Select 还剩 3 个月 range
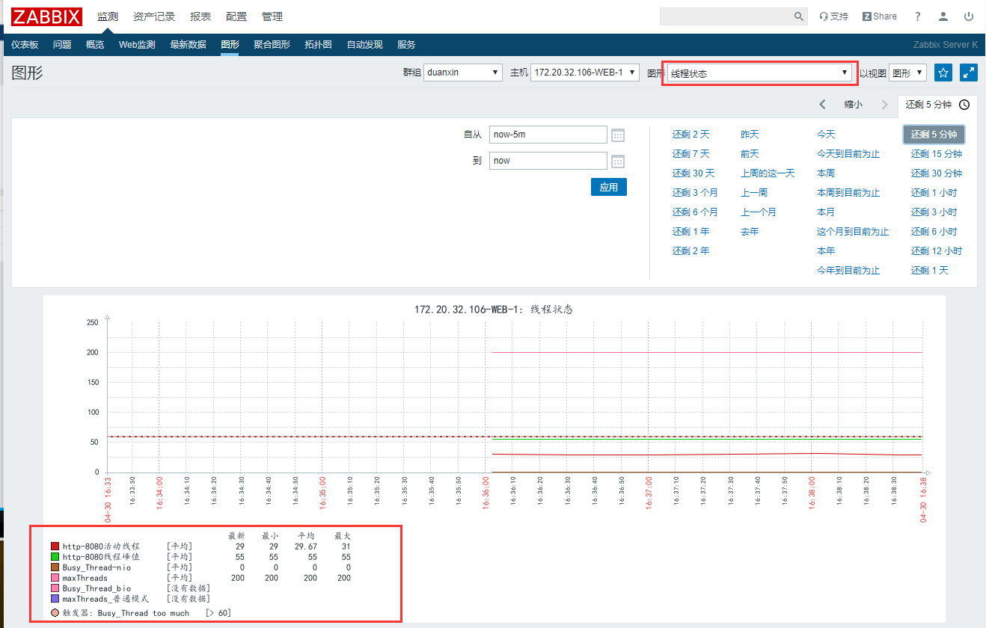986x628 pixels. pos(694,193)
